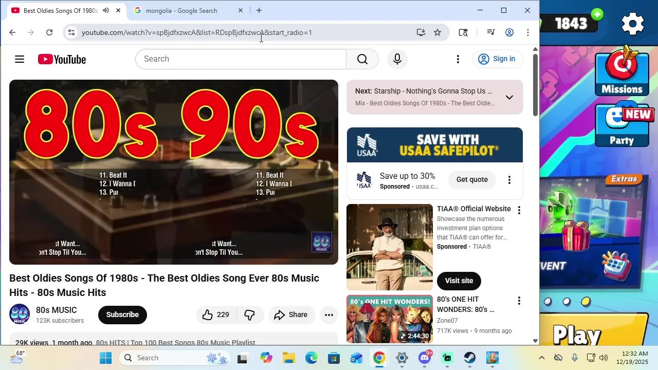The width and height of the screenshot is (658, 370).
Task: Close the mongolia Google Search tab
Action: (x=241, y=10)
